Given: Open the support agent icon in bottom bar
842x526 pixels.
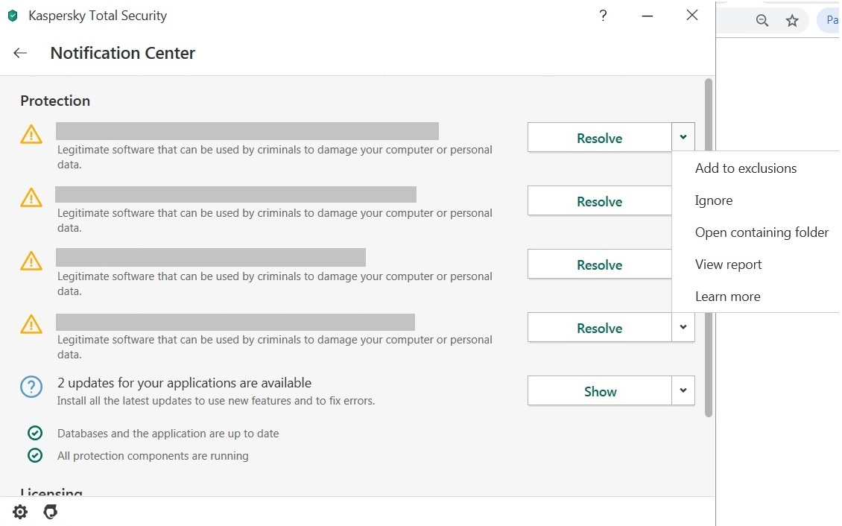Looking at the screenshot, I should tap(51, 512).
